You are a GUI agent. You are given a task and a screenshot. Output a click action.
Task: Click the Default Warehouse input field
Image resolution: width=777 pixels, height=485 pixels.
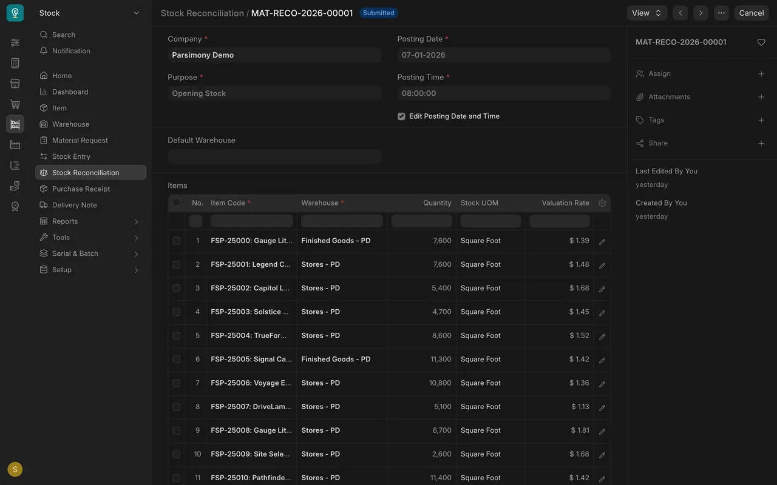point(274,156)
